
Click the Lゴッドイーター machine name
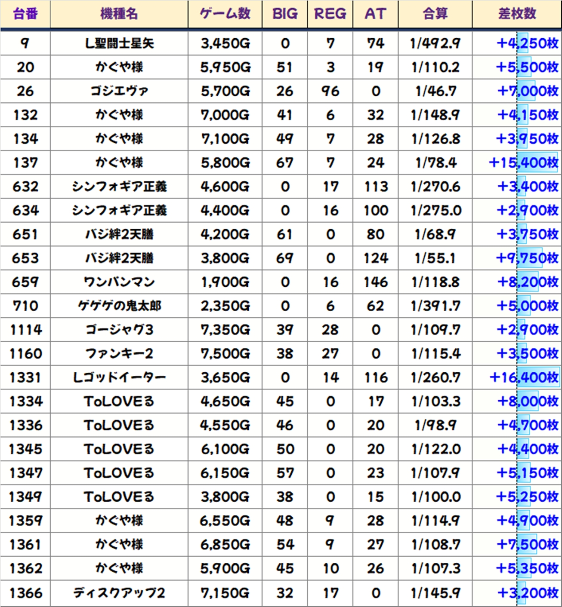pos(119,377)
